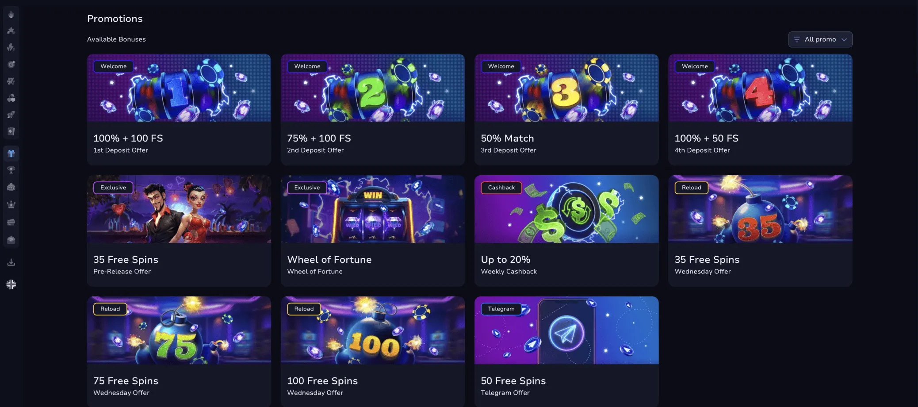Open the trophy tournaments icon
This screenshot has width=918, height=407.
11,170
